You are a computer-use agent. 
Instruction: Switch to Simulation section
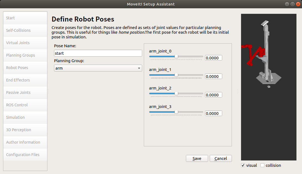(25, 117)
